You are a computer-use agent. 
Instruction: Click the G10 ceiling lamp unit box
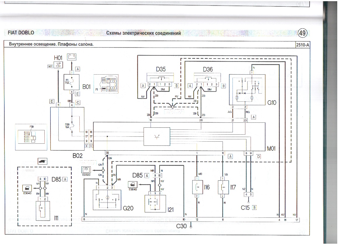tap(247, 89)
